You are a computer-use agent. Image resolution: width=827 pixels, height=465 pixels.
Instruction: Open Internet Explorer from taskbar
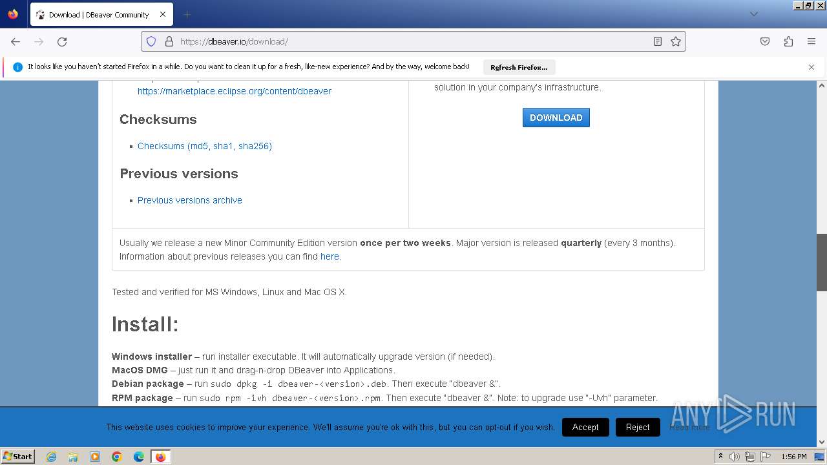point(52,457)
